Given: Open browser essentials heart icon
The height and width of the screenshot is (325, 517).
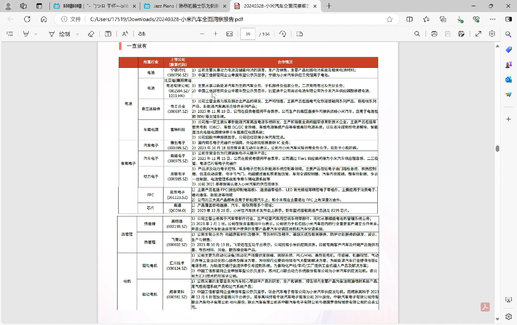Looking at the screenshot, I should 476,19.
